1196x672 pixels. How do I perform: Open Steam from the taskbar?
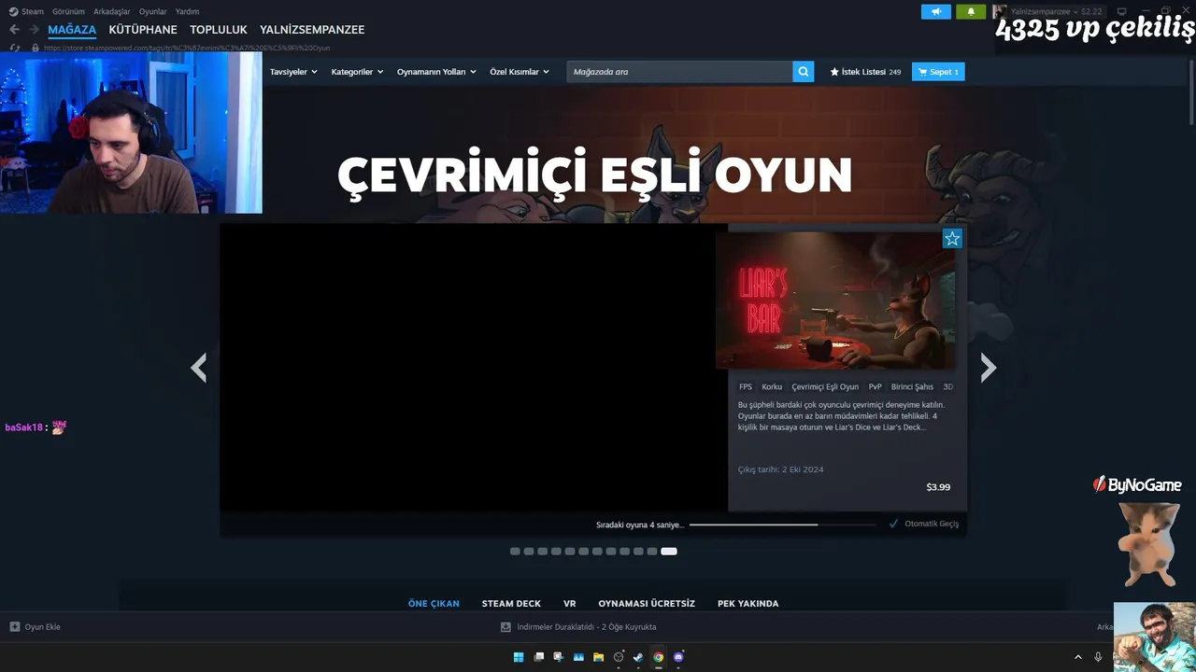coord(638,657)
